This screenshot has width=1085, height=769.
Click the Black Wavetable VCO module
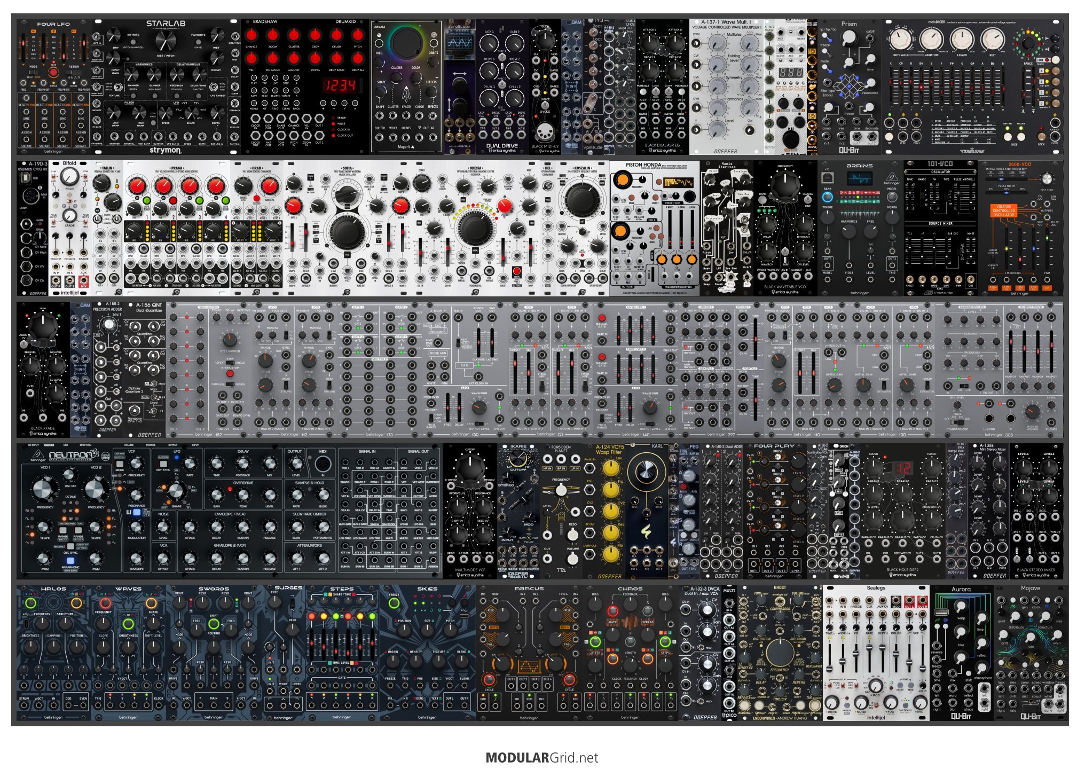pyautogui.click(x=785, y=228)
